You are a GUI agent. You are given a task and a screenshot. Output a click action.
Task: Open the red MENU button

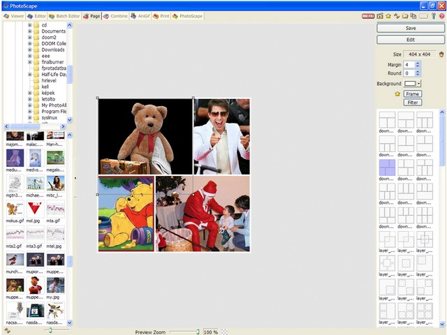point(368,16)
